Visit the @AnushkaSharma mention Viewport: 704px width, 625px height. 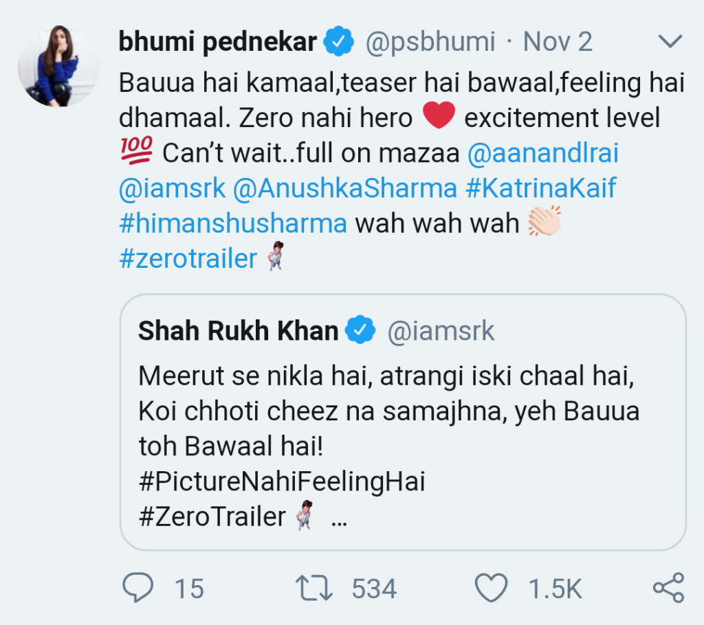(x=346, y=190)
